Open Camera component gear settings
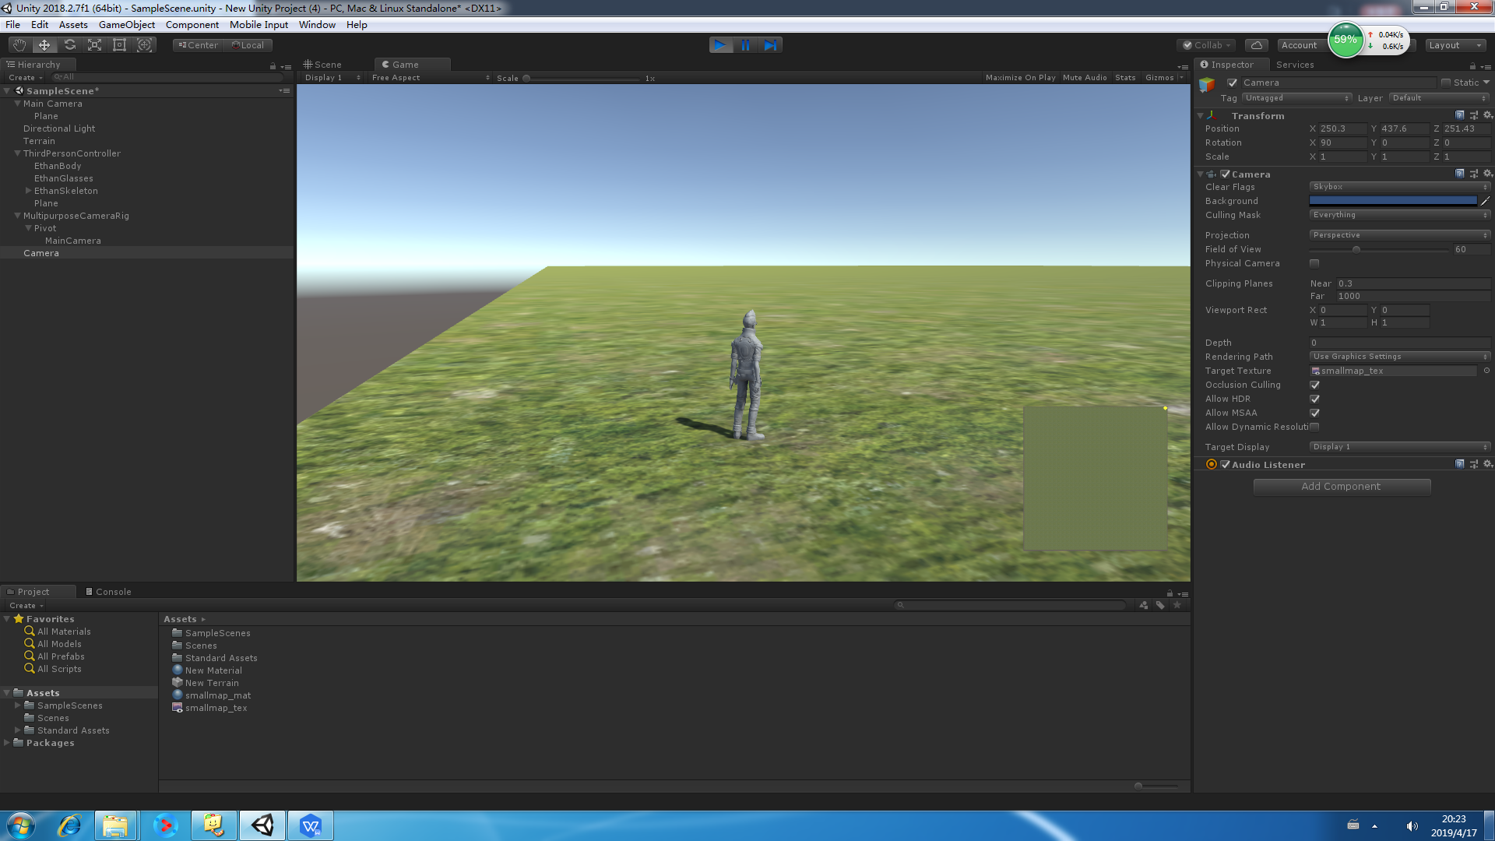Image resolution: width=1495 pixels, height=841 pixels. tap(1488, 174)
